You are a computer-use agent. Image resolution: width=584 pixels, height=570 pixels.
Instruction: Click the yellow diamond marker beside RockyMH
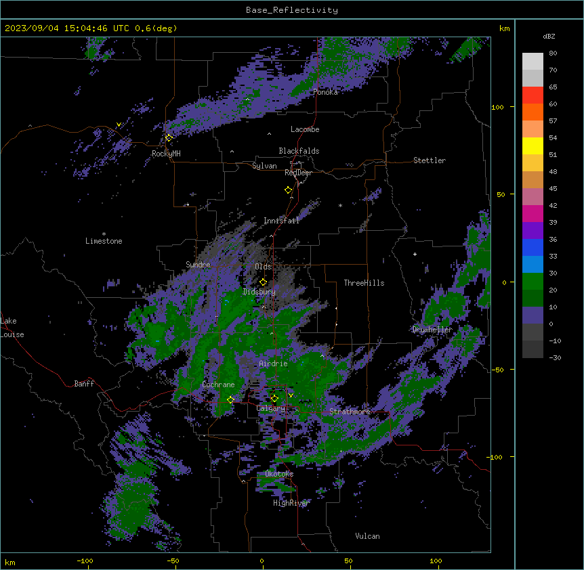point(169,137)
